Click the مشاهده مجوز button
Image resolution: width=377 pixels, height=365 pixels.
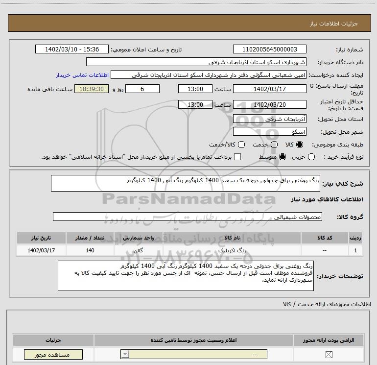pyautogui.click(x=53, y=355)
